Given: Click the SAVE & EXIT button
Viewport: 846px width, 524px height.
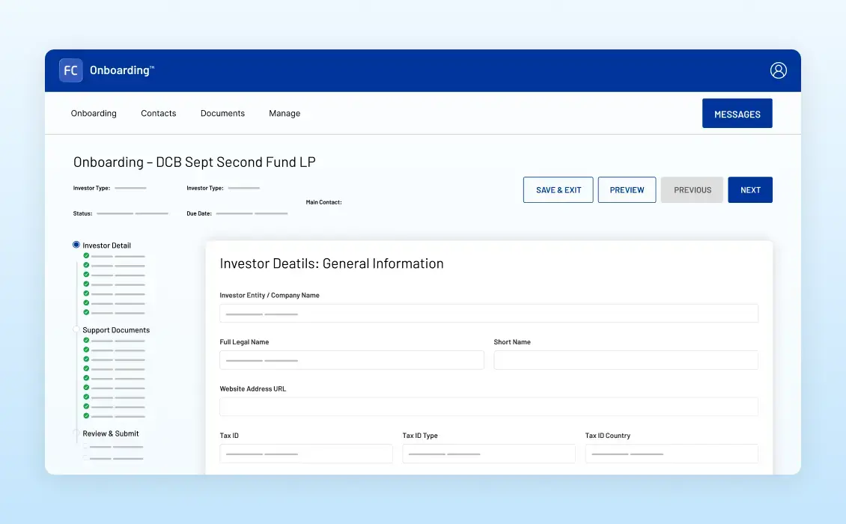Looking at the screenshot, I should tap(558, 189).
